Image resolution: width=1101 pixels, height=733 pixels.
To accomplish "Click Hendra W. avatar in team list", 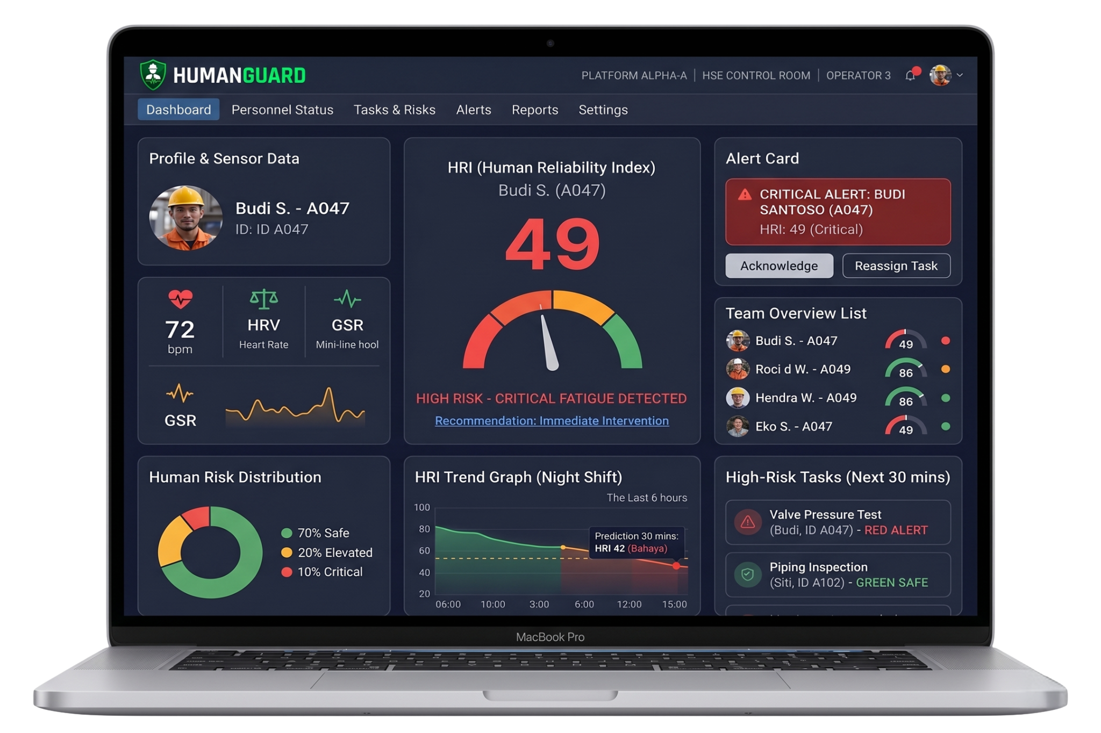I will (738, 398).
